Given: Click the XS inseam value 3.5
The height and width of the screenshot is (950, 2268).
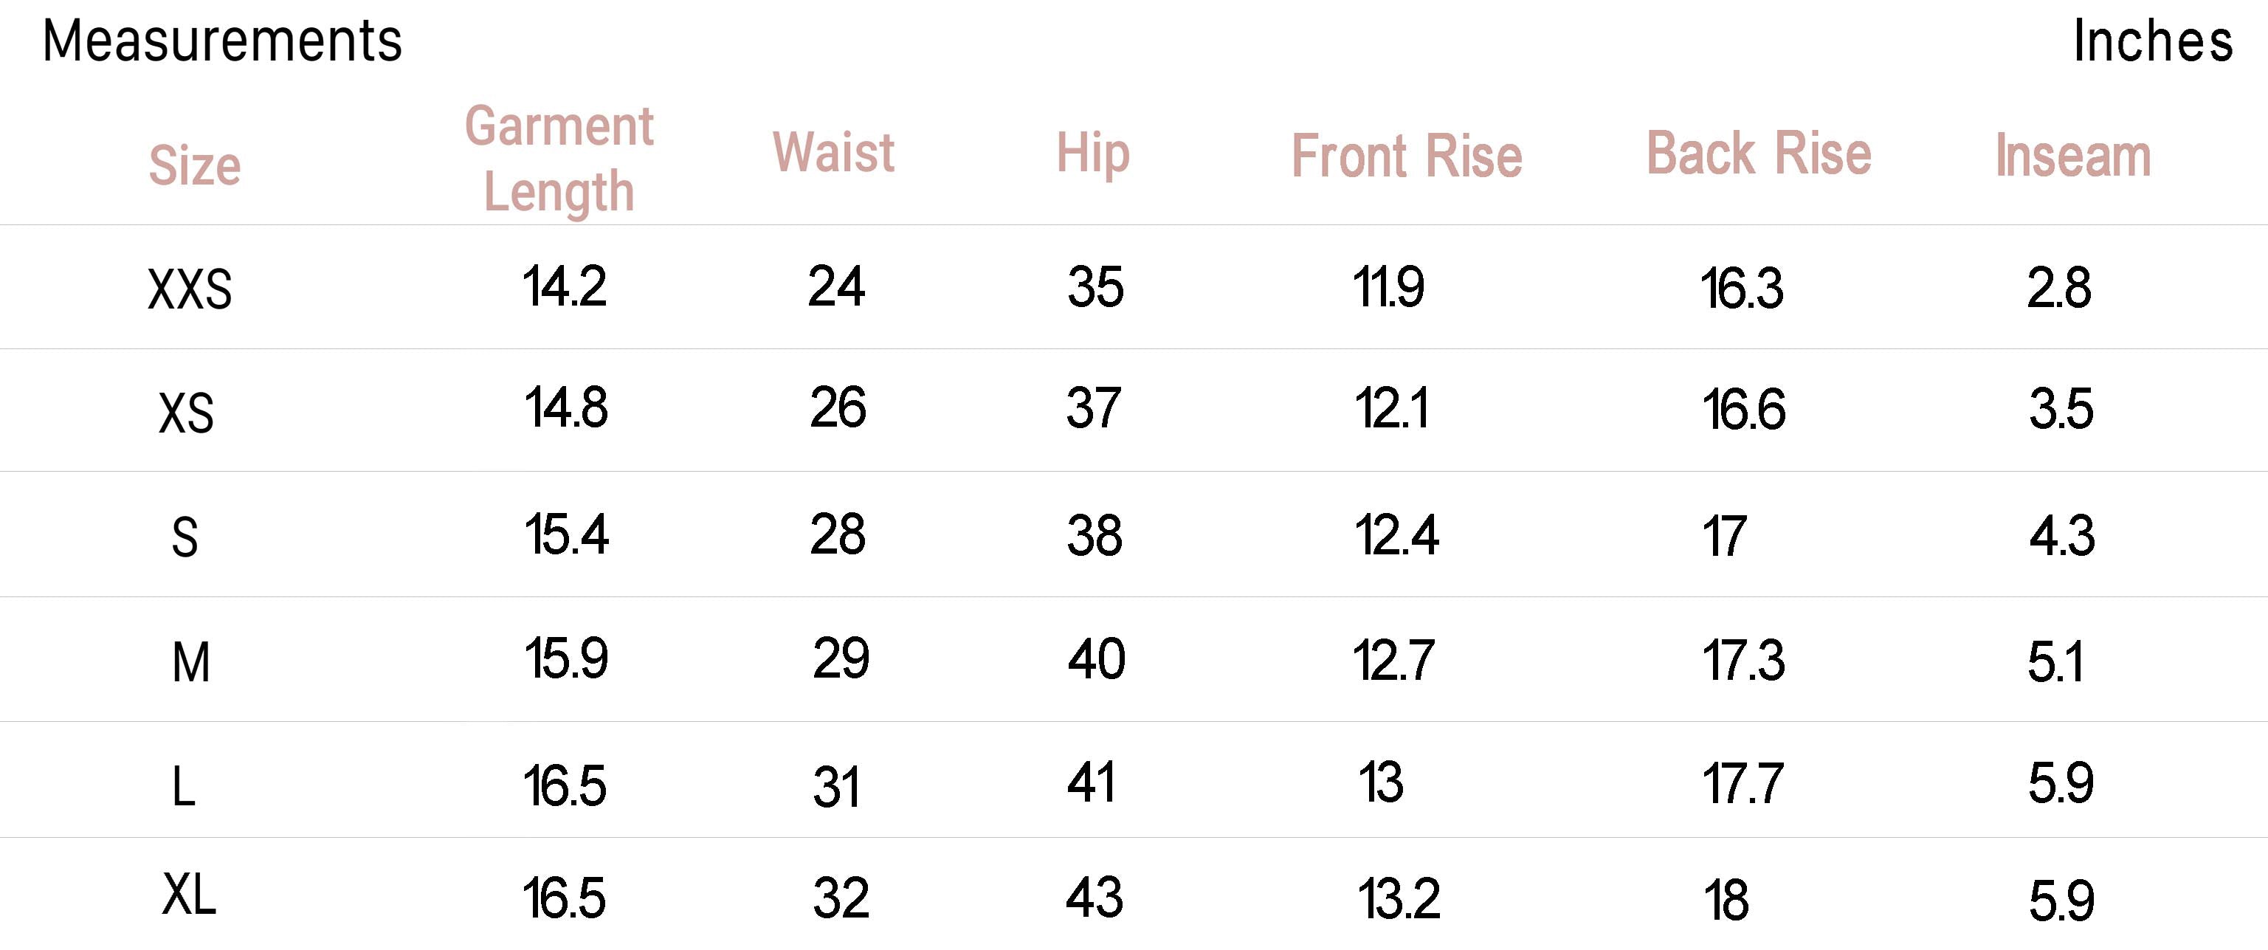Looking at the screenshot, I should point(2061,410).
